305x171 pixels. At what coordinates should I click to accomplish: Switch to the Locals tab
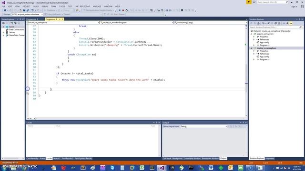coord(49,158)
